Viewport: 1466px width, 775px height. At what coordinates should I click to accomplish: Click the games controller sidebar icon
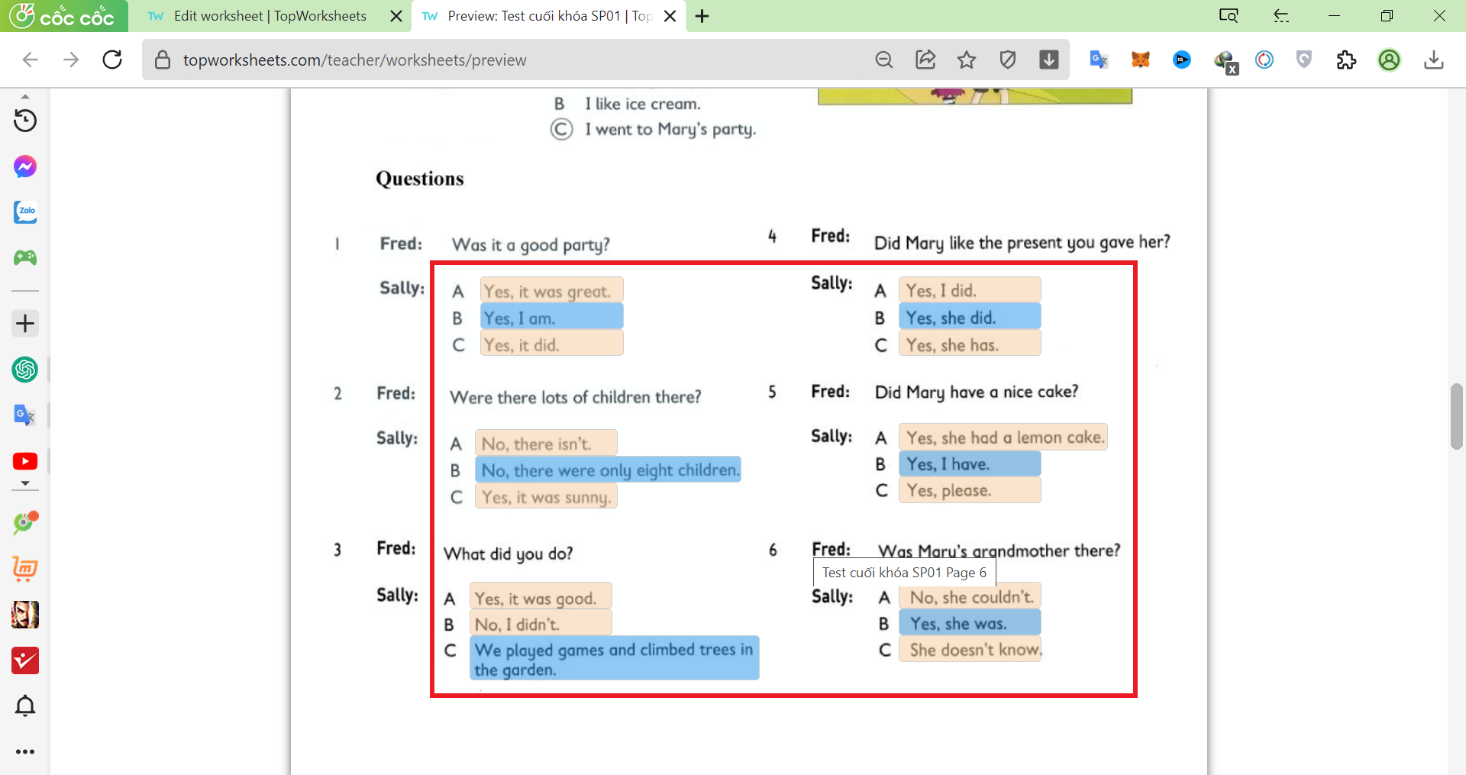pyautogui.click(x=25, y=258)
